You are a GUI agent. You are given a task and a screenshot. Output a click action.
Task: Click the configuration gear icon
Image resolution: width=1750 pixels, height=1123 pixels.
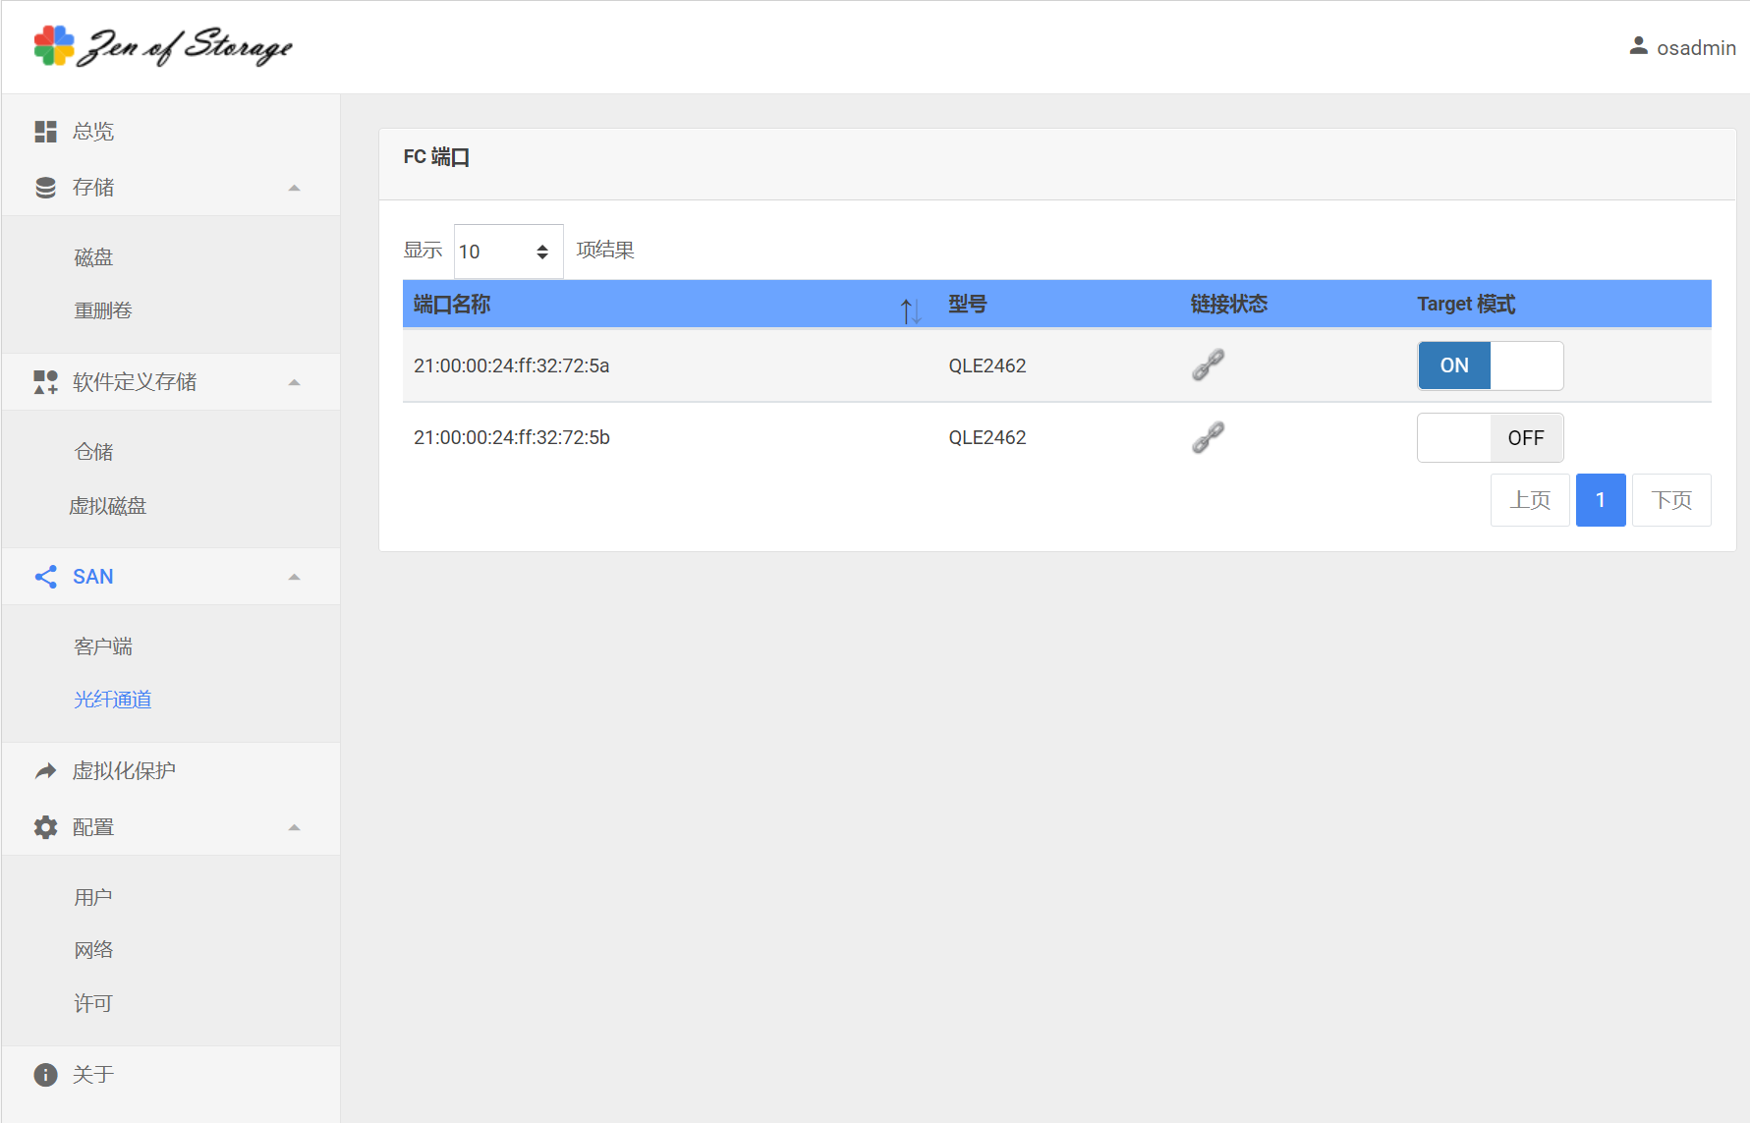pos(45,827)
